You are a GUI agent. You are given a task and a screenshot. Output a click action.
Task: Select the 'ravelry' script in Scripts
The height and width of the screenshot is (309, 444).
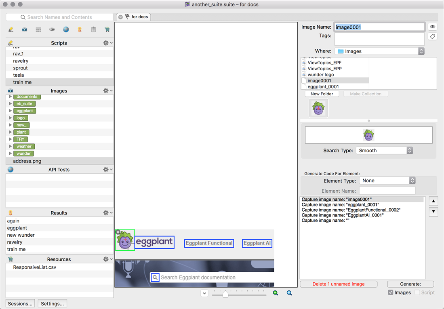(x=59, y=61)
